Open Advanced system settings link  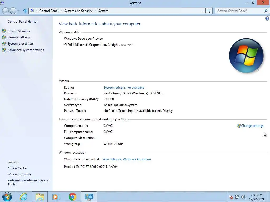coord(26,50)
